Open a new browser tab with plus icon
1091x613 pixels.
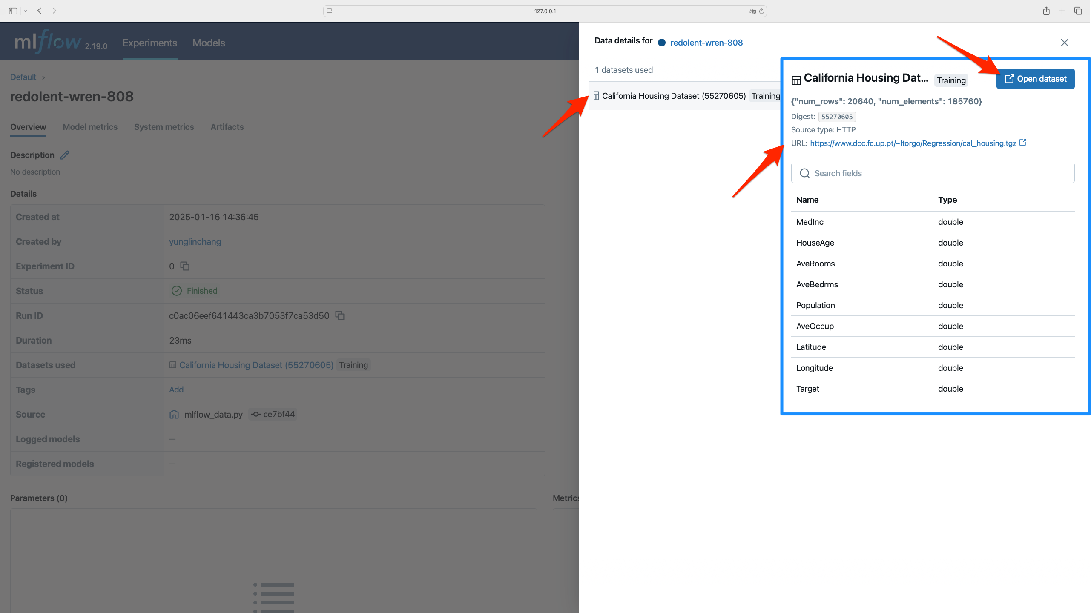[1062, 11]
